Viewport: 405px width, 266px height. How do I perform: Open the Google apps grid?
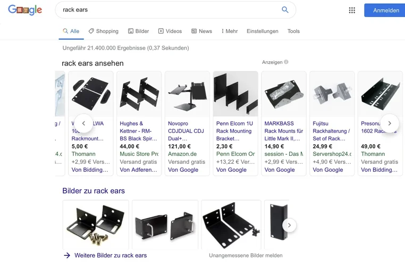352,10
